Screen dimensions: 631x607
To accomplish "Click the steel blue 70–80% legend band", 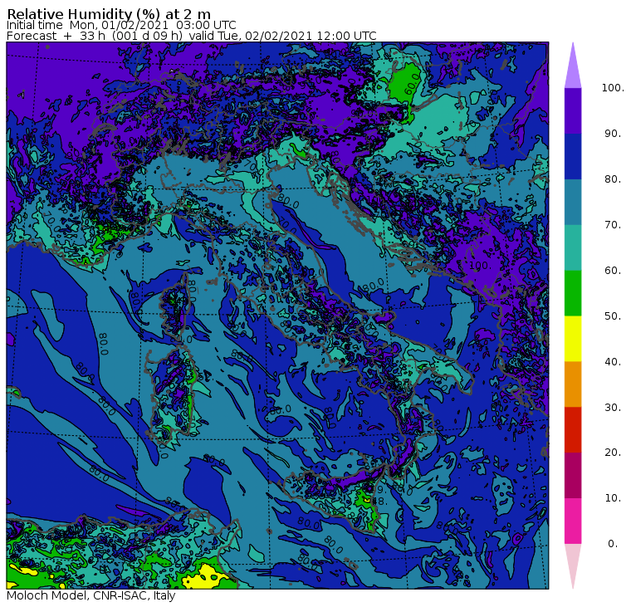I will 573,202.
